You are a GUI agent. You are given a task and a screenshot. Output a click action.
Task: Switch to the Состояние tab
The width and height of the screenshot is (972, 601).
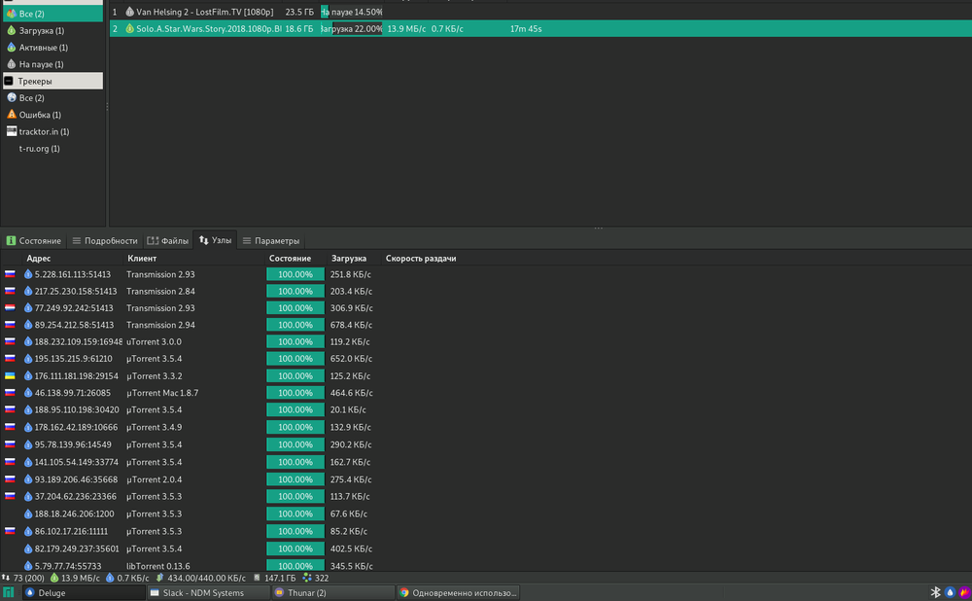click(x=34, y=240)
